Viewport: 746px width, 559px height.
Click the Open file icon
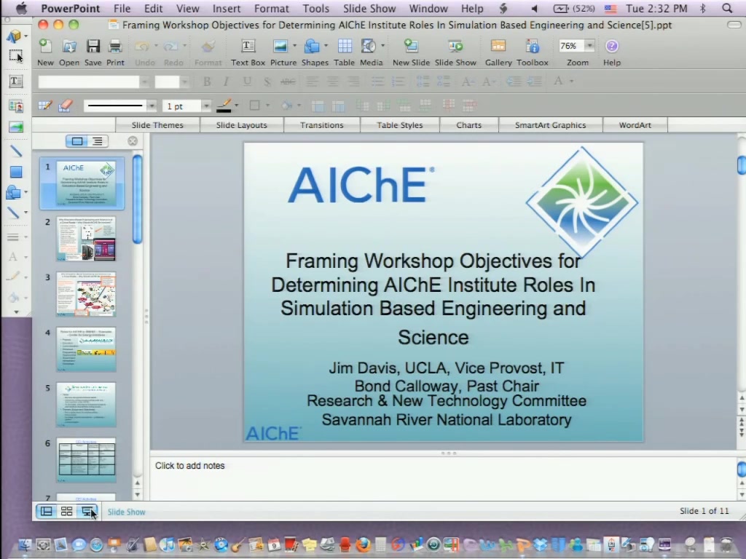click(x=69, y=47)
